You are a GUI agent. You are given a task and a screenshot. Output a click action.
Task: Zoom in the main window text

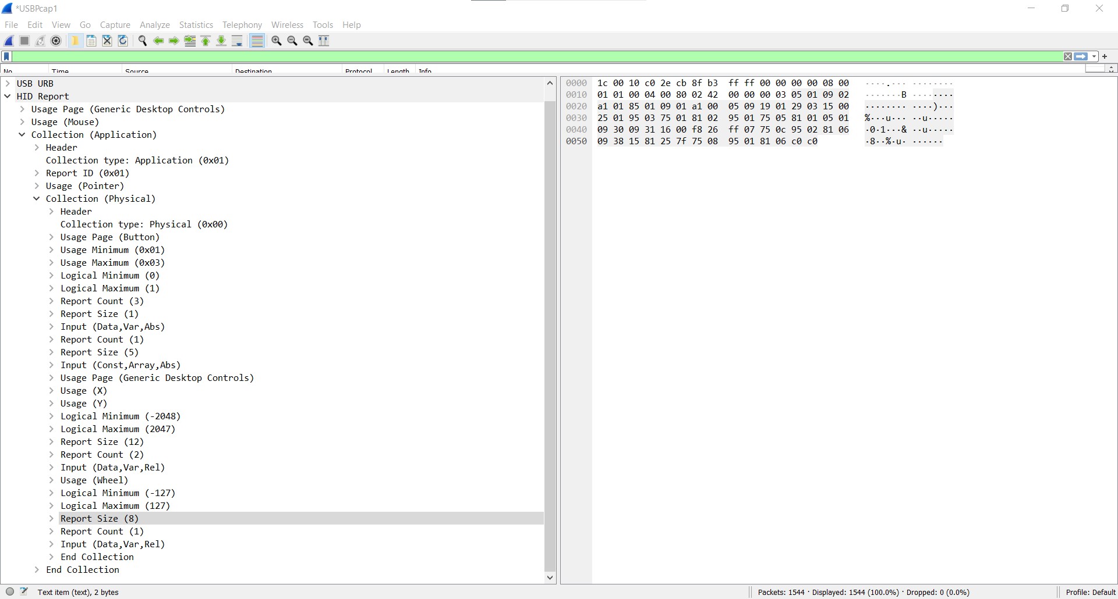pyautogui.click(x=277, y=41)
